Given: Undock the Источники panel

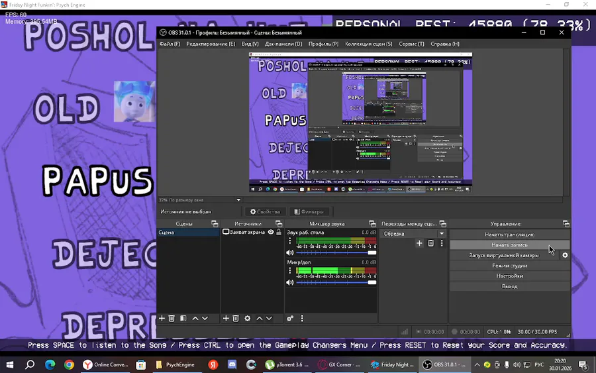Looking at the screenshot, I should tap(279, 223).
